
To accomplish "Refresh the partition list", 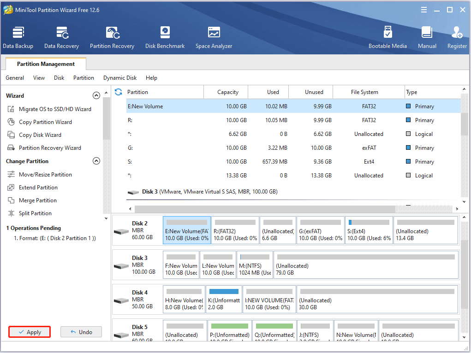I will 119,92.
